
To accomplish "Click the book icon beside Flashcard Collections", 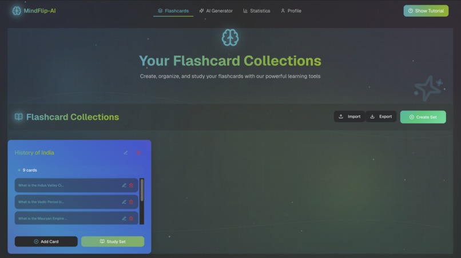I will pos(18,117).
